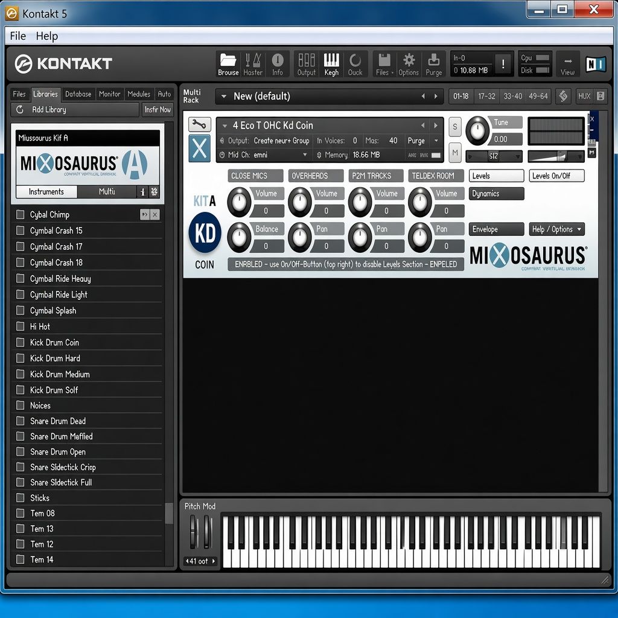
Task: Switch to the Files tab
Action: [x=19, y=94]
